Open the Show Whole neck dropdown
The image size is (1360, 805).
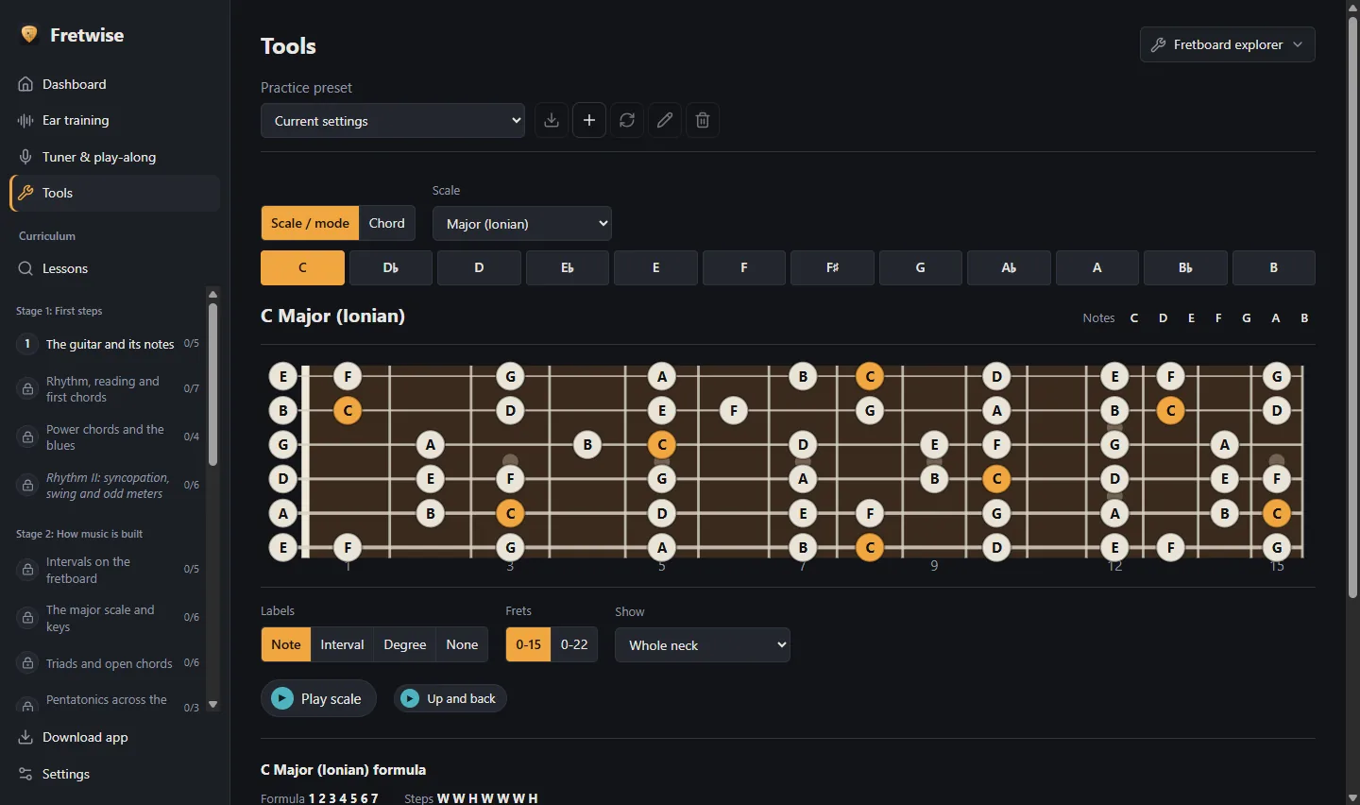[x=703, y=645]
